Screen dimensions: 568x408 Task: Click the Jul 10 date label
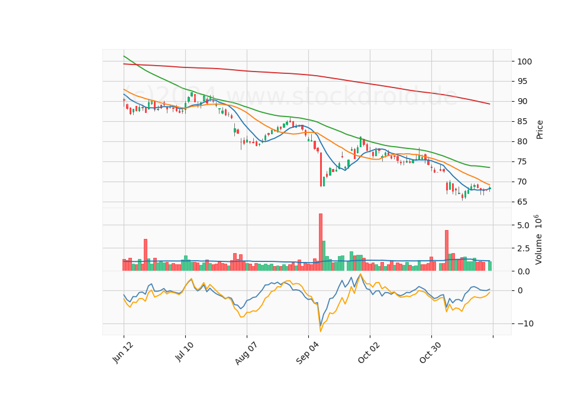pos(185,352)
